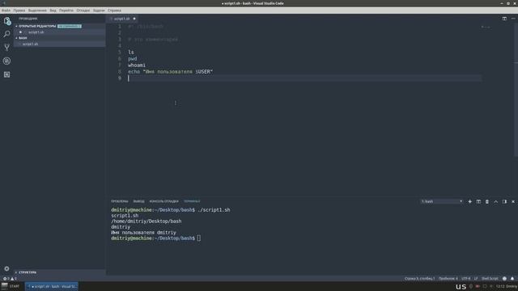
Task: Click the unsaved dot on script1.sh tab
Action: pyautogui.click(x=134, y=19)
